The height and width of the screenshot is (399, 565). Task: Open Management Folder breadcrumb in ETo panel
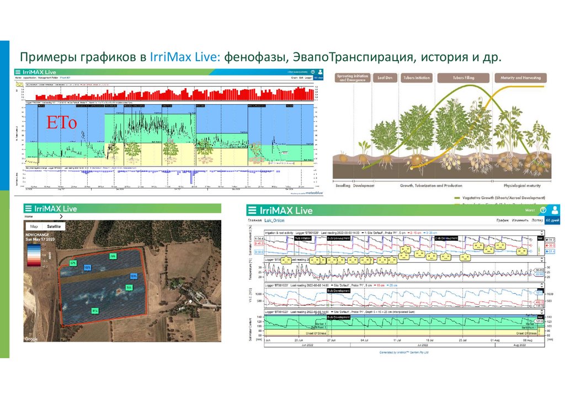48,78
